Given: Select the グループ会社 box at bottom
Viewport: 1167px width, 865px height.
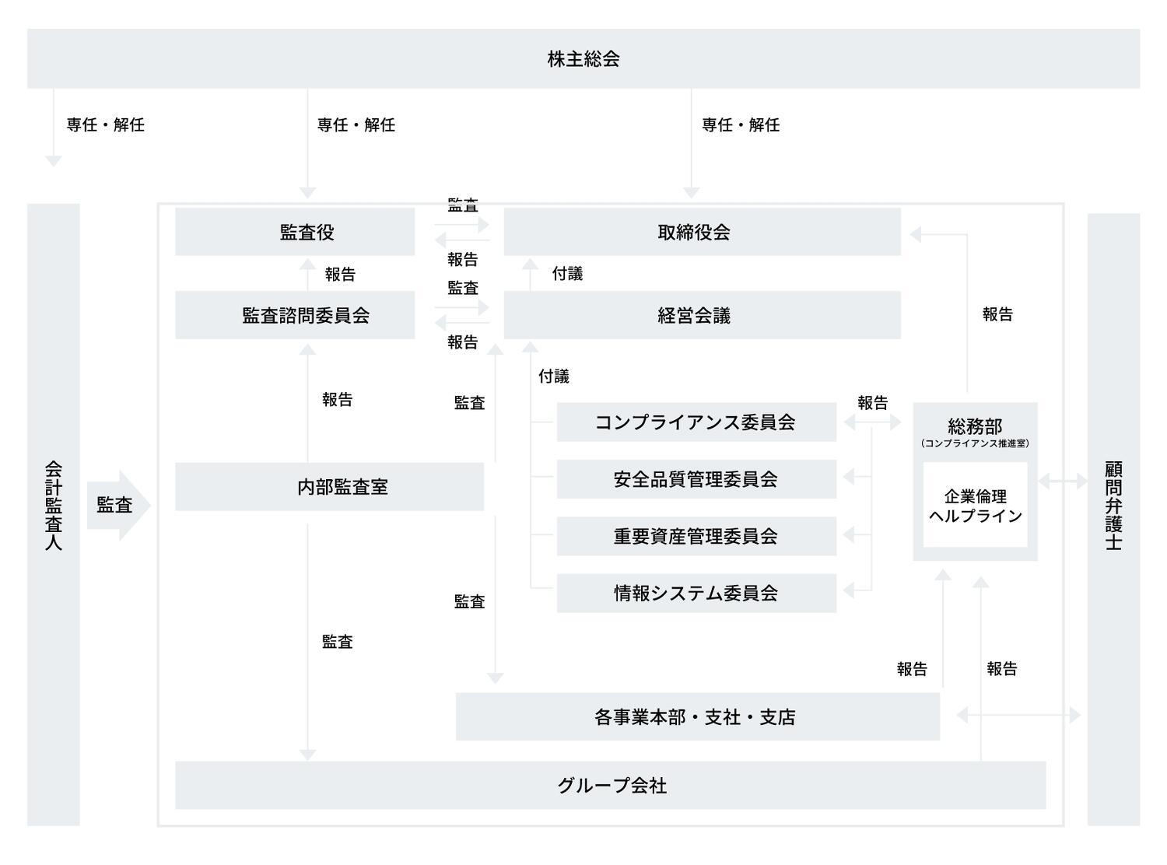Looking at the screenshot, I should point(610,786).
